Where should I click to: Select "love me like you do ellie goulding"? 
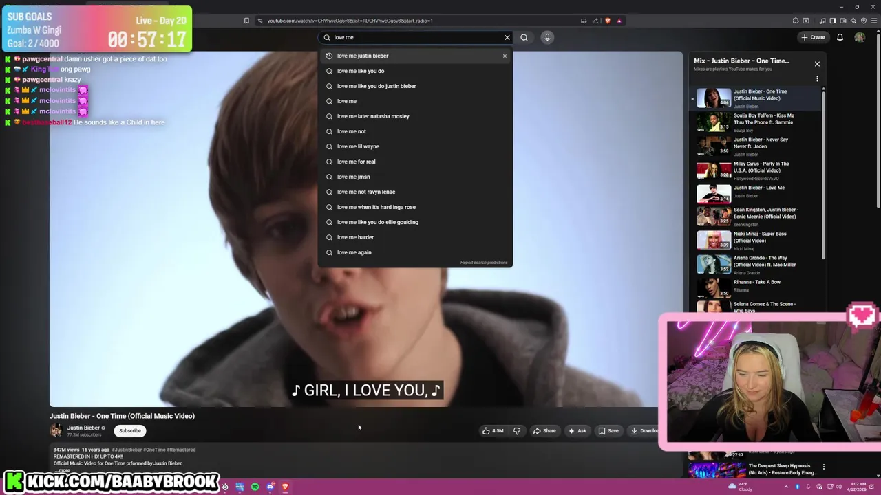coord(415,222)
